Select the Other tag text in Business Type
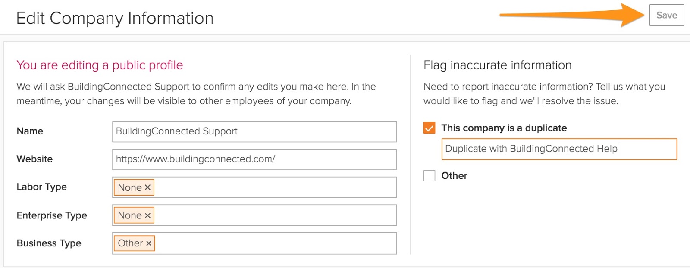 [x=130, y=243]
